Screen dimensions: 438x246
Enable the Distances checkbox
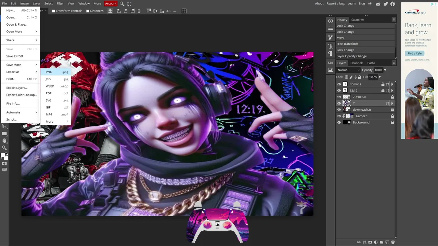[88, 11]
